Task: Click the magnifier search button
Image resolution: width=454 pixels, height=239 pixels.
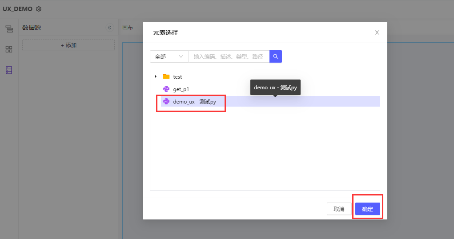Action: [276, 56]
